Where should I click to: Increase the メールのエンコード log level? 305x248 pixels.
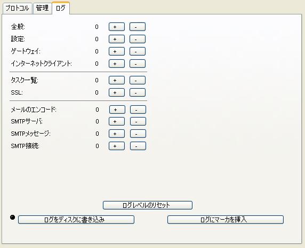click(x=117, y=110)
